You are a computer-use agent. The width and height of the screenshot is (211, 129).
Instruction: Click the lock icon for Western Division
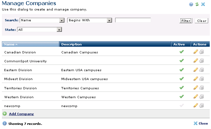(201, 97)
